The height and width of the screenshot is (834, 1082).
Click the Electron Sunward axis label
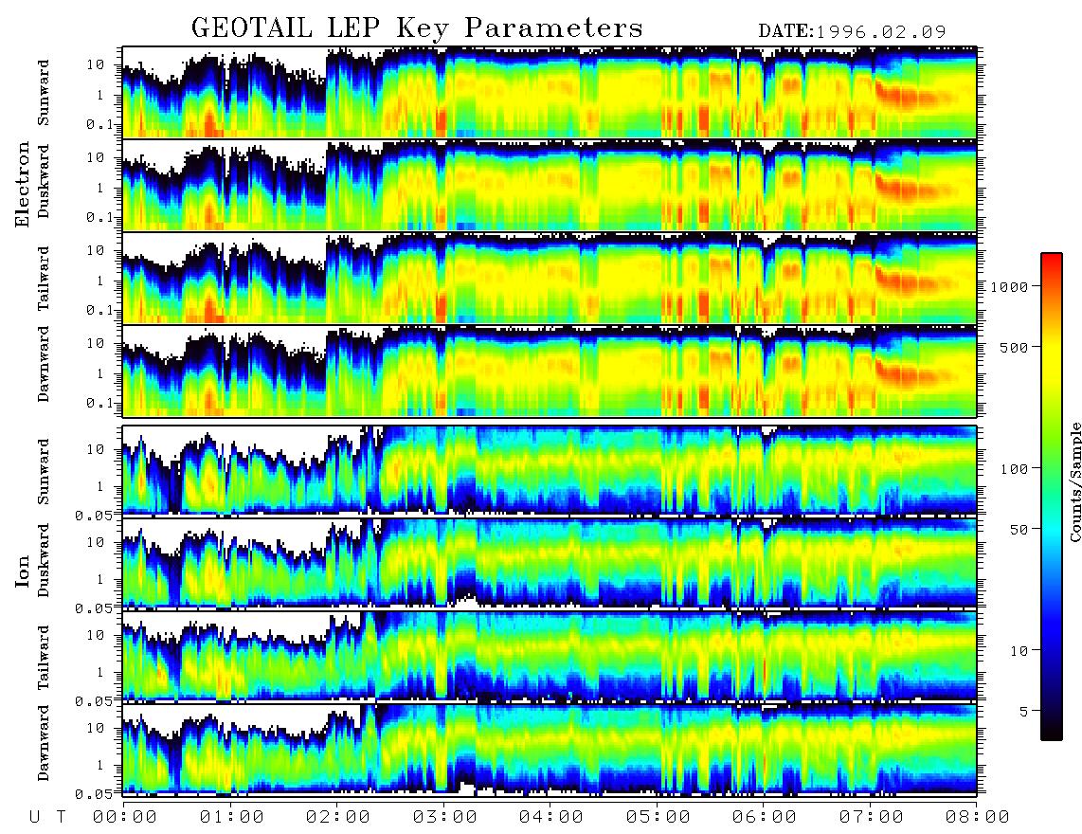[44, 93]
